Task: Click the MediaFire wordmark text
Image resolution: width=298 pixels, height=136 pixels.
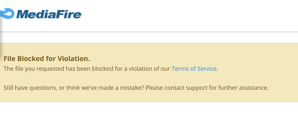Action: [49, 14]
